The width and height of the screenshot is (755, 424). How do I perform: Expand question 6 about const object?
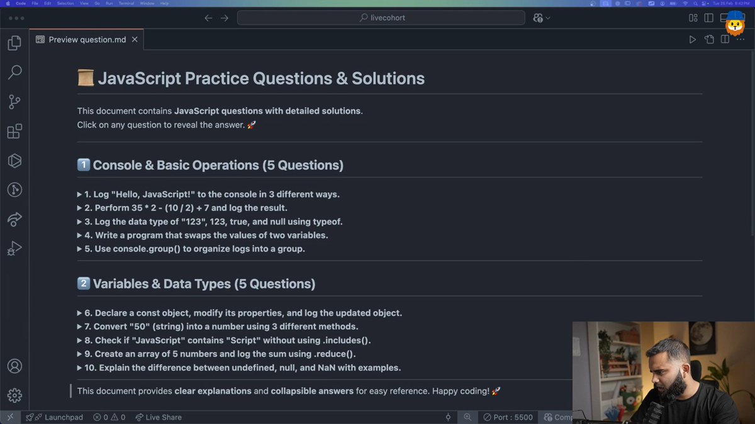tap(239, 313)
